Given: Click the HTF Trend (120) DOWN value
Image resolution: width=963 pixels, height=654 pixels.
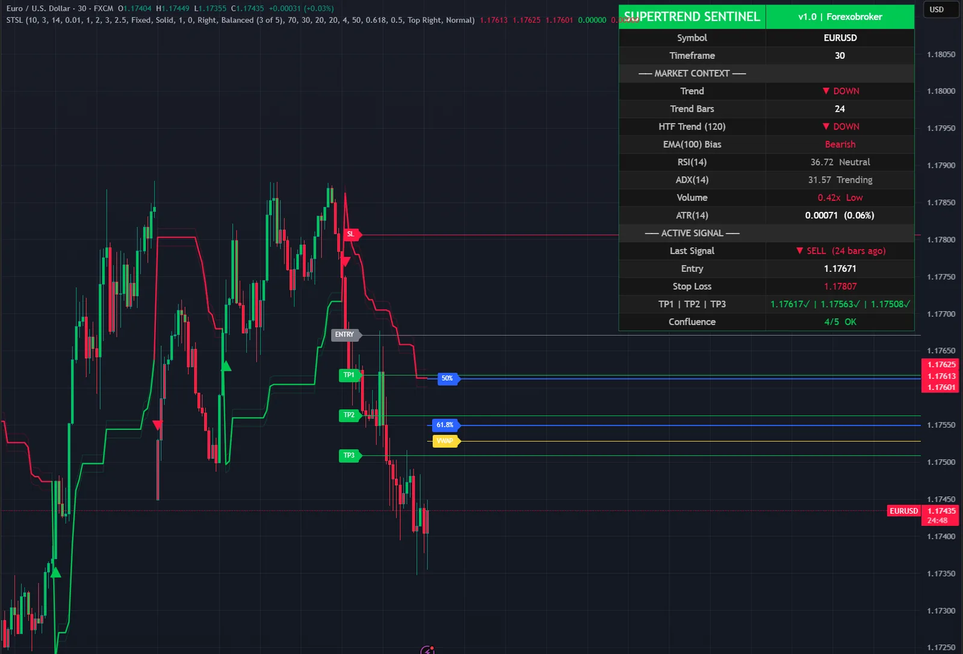Looking at the screenshot, I should tap(840, 127).
